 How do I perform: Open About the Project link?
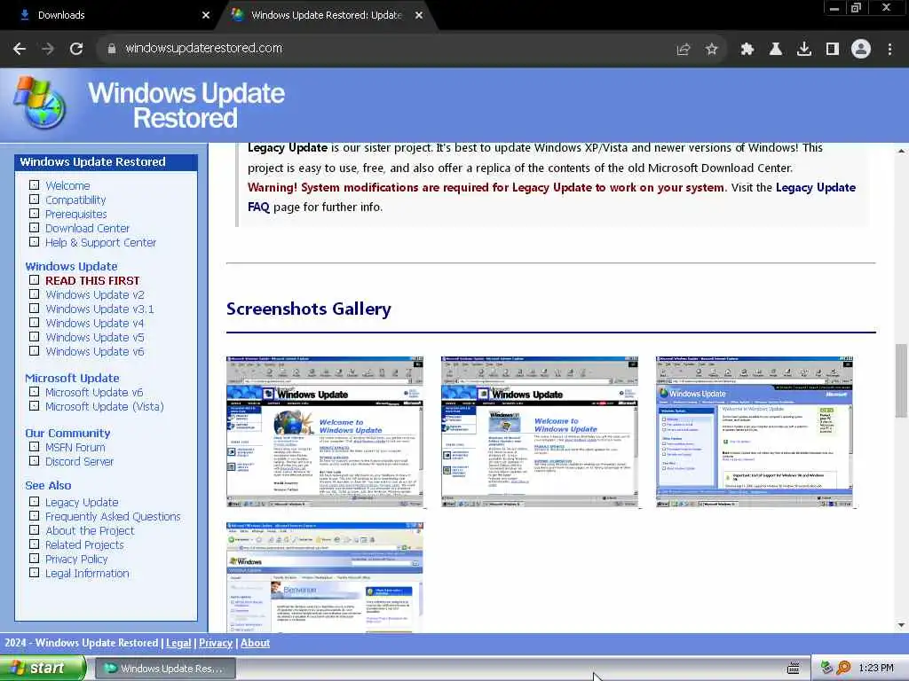(90, 531)
